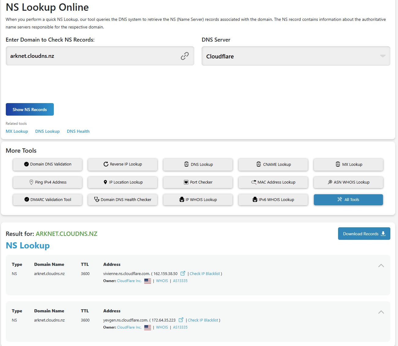Open external link icon beside 162.159.38.50
Screen dimensions: 398x346
click(x=183, y=273)
